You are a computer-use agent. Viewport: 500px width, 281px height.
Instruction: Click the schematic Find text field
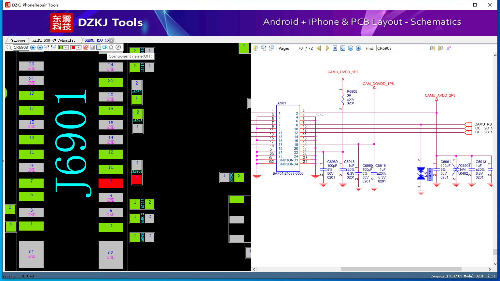402,48
